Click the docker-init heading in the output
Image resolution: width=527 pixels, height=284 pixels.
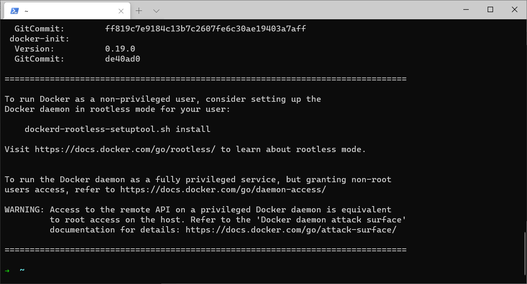coord(39,39)
